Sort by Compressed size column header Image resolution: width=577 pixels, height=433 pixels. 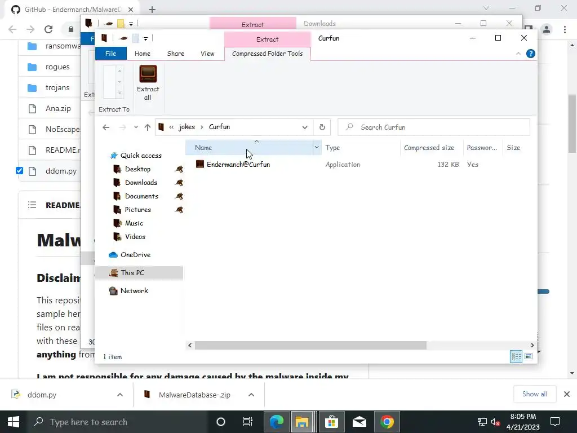click(429, 148)
